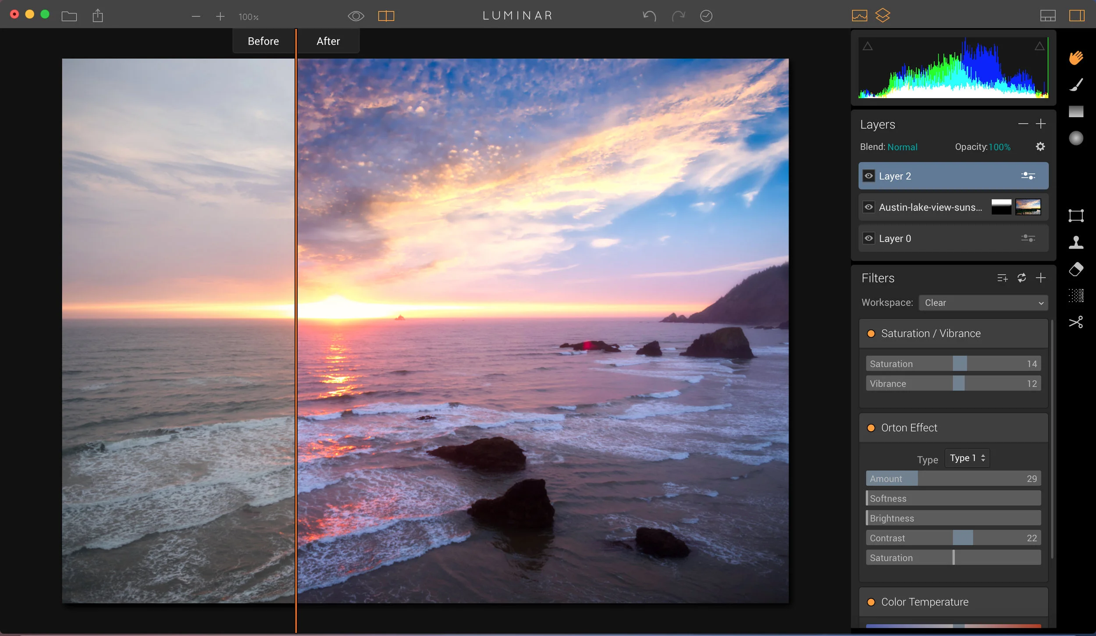Select the Radial mask tool

(1076, 138)
